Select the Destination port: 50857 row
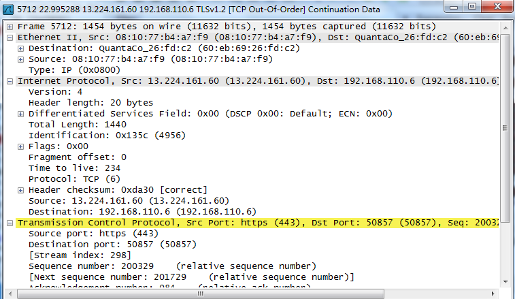Screen dimensions: 515x299 pos(101,244)
